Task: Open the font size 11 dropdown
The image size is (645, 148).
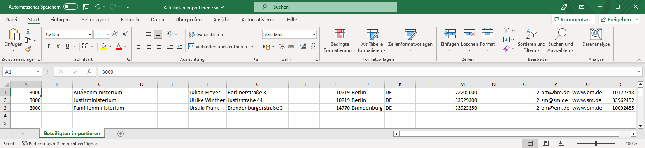Action: (x=107, y=34)
